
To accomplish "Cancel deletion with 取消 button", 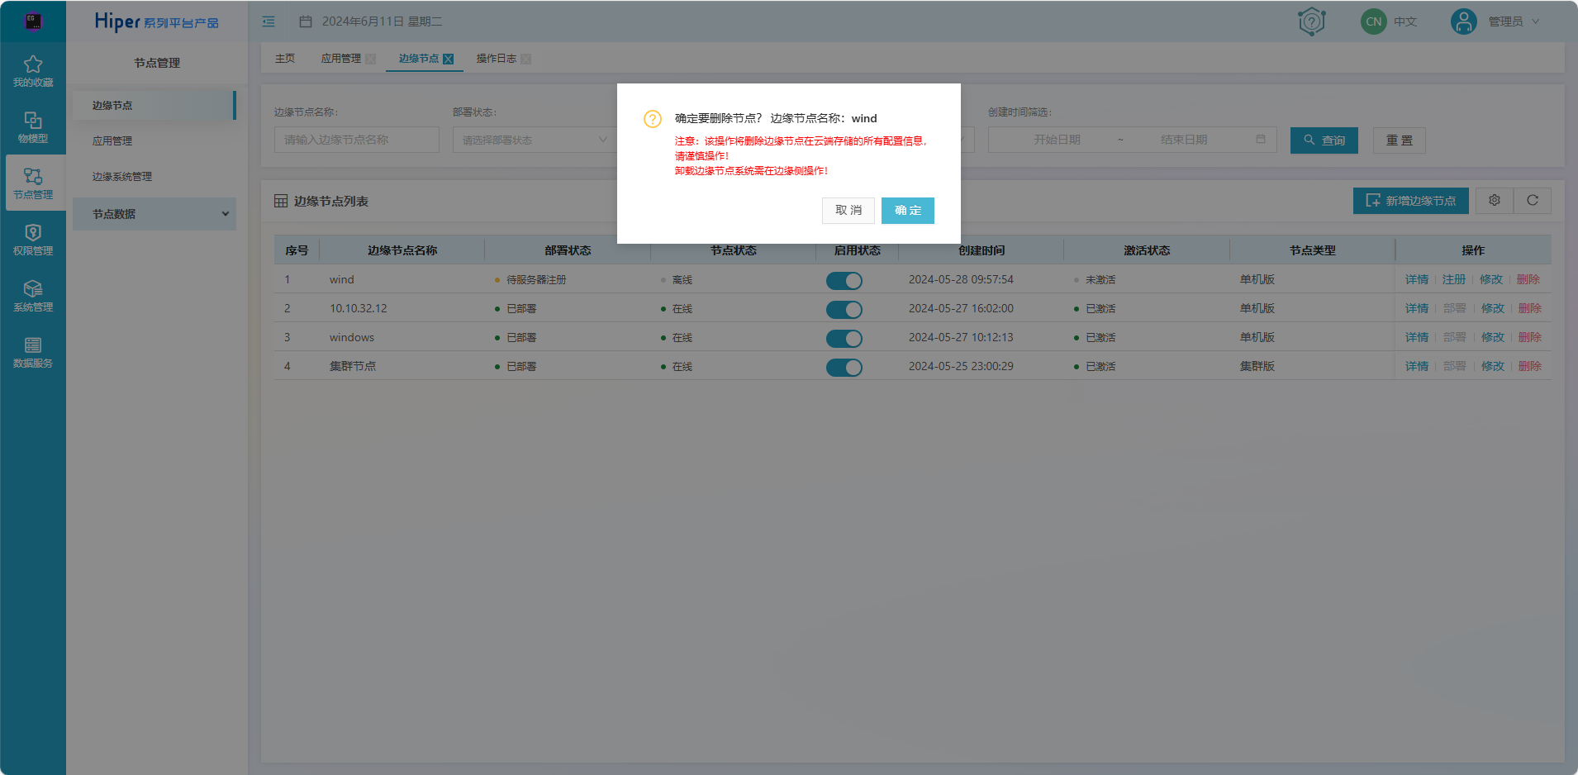I will click(x=848, y=211).
